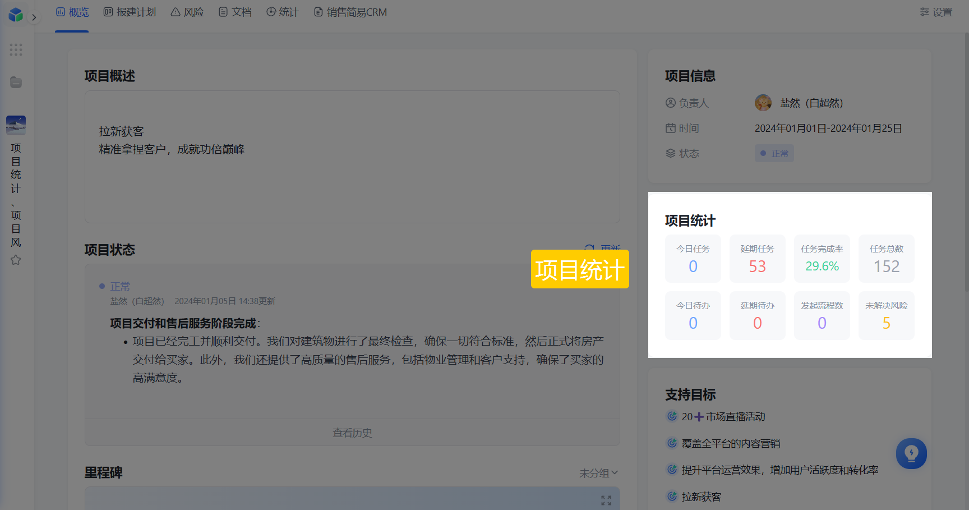Open the 未分组 dropdown next to 里程碑
The image size is (969, 510).
point(598,473)
